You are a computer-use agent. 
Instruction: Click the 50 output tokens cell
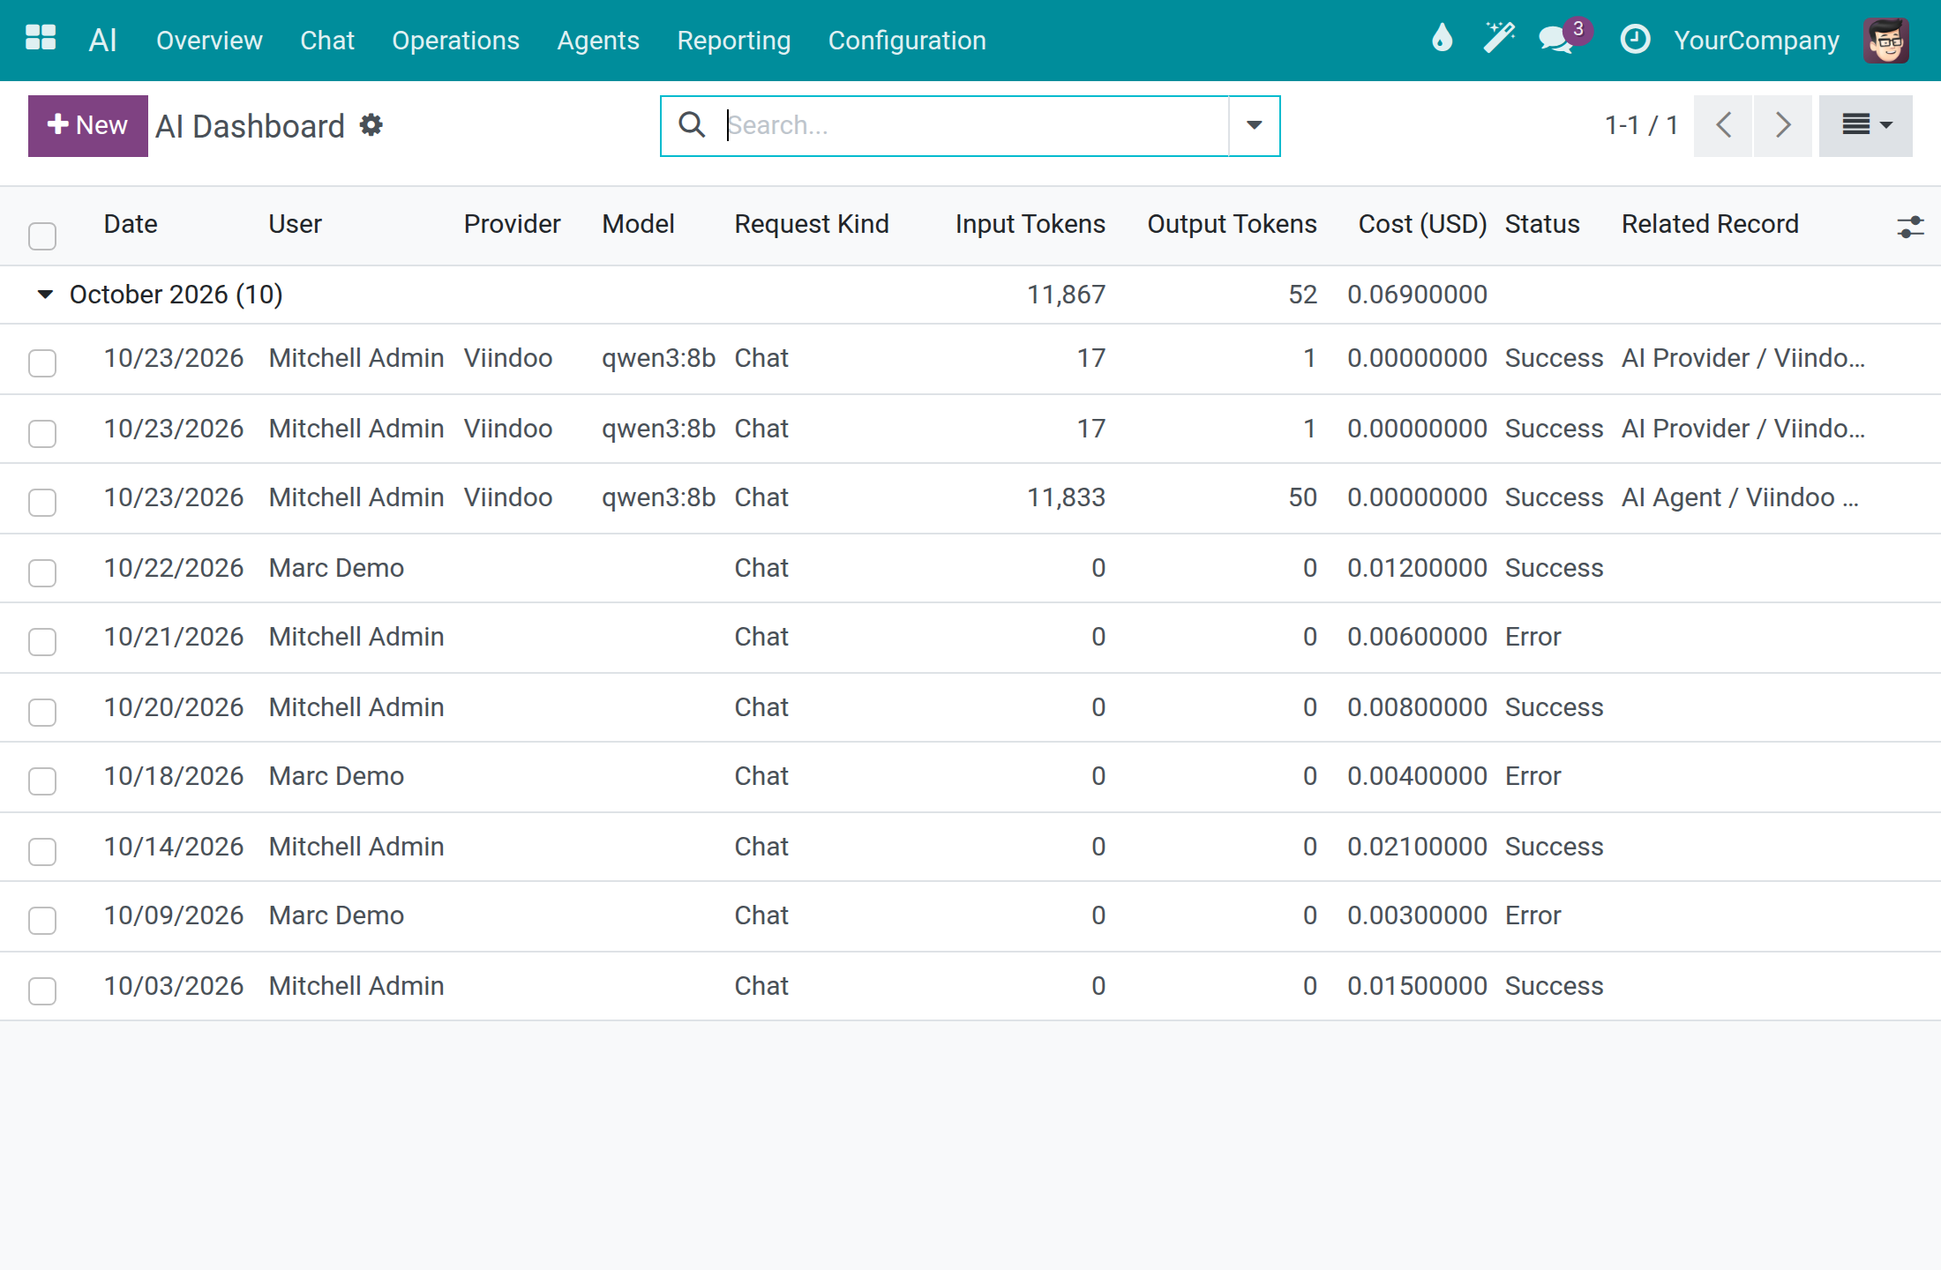pos(1302,497)
